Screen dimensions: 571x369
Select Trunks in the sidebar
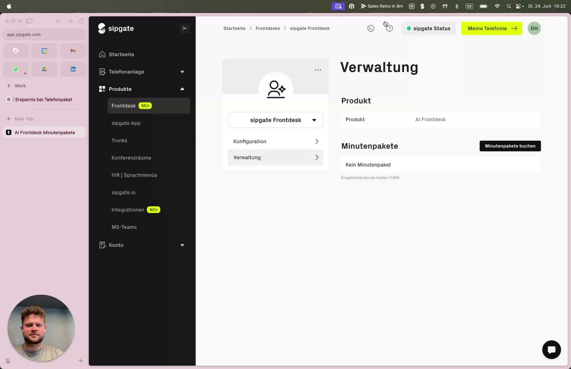pos(119,140)
